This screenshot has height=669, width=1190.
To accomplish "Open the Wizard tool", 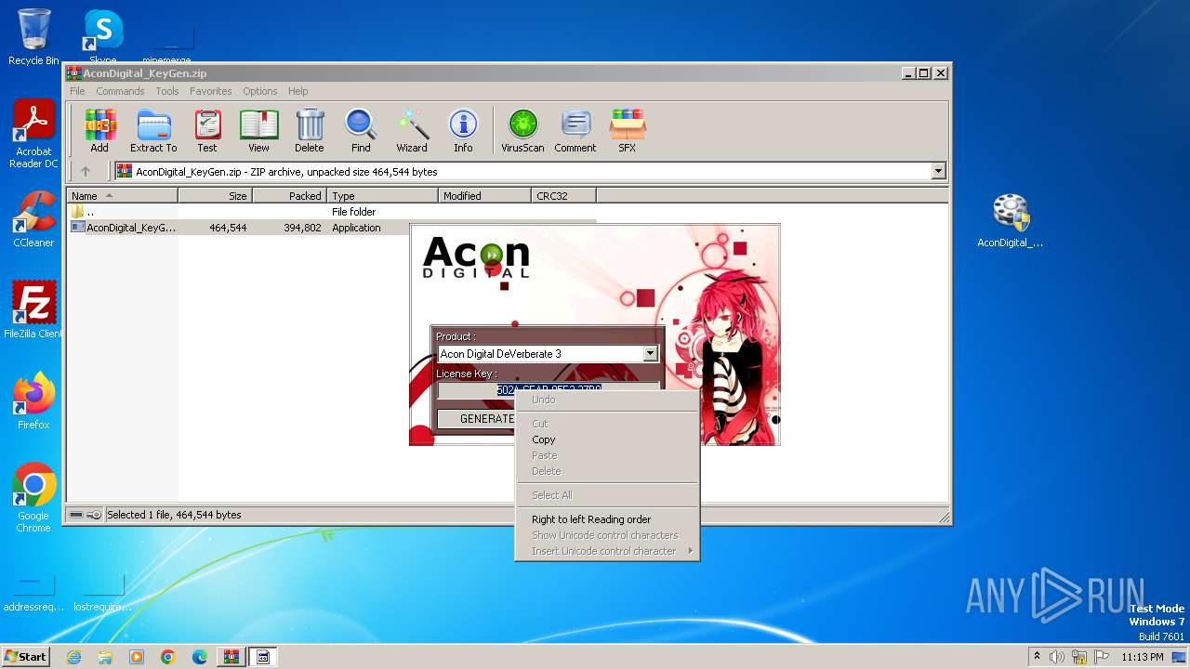I will coord(412,131).
